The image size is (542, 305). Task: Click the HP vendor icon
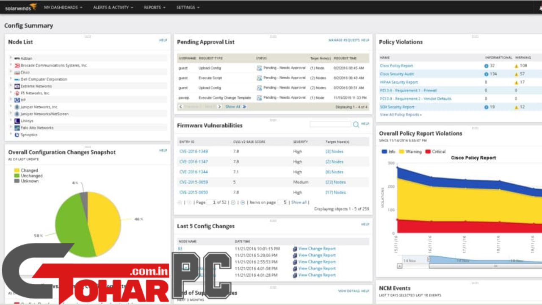pos(17,100)
